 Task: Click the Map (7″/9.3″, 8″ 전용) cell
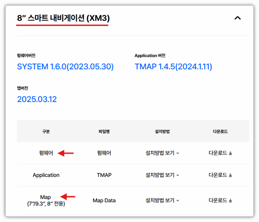[x=46, y=200]
